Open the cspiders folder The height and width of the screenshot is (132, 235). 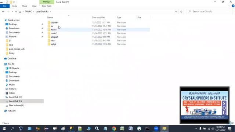click(x=55, y=22)
